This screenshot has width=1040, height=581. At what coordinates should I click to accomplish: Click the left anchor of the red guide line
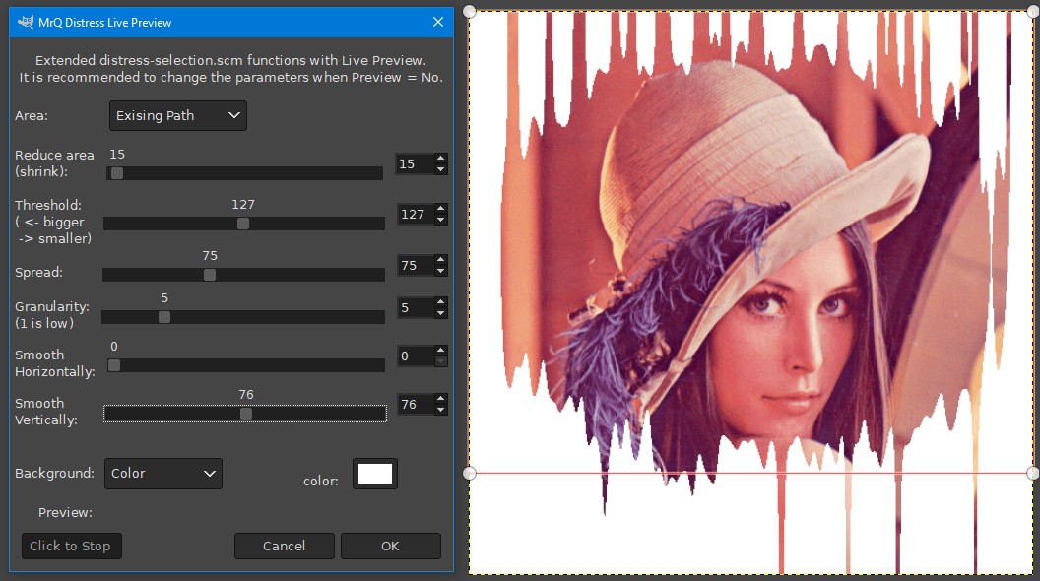(x=469, y=473)
